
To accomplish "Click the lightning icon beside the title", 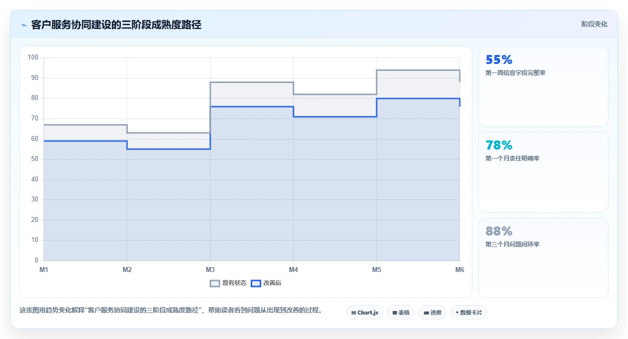I will 24,25.
